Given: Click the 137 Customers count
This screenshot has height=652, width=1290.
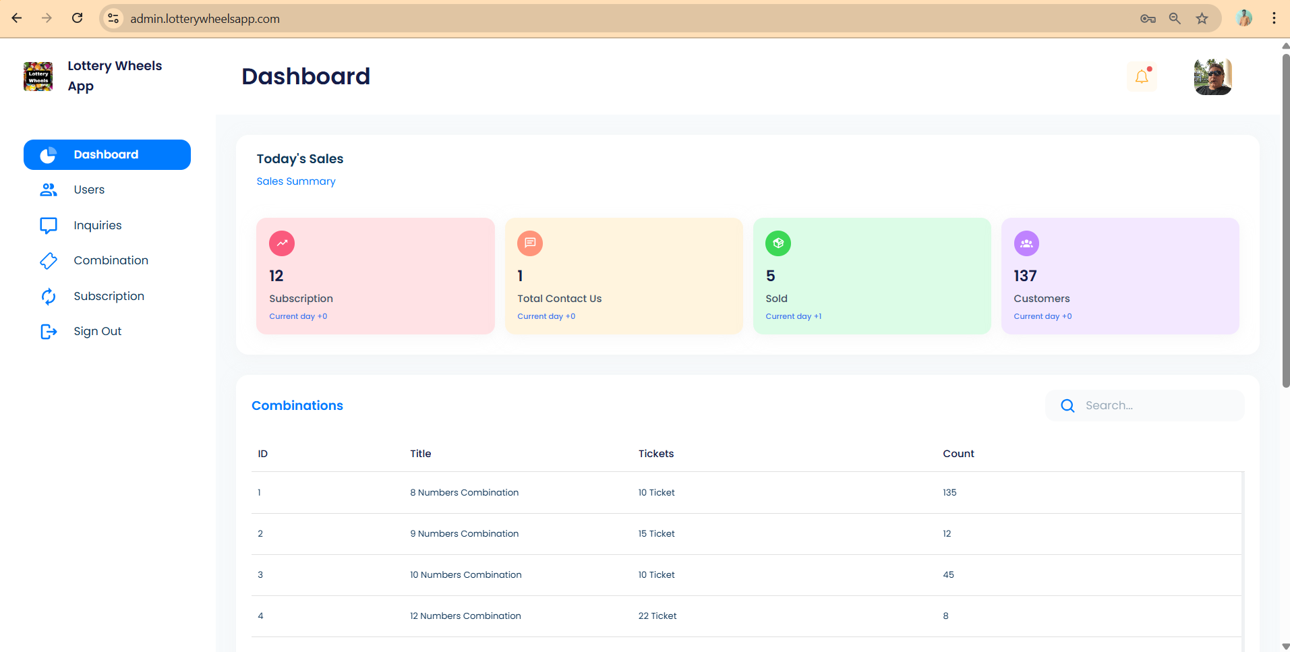Looking at the screenshot, I should coord(1025,276).
